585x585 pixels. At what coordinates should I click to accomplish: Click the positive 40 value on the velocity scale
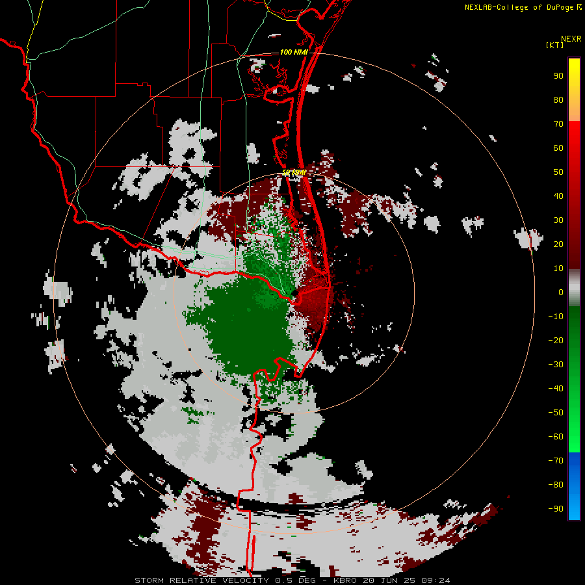click(558, 196)
